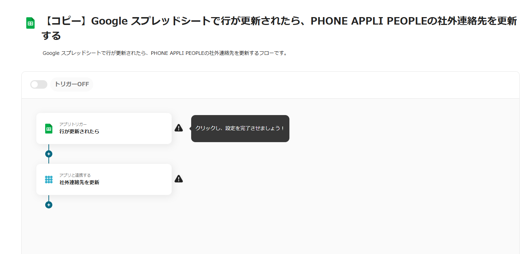Click the トリガーOFF status label
The image size is (524, 254).
[72, 84]
